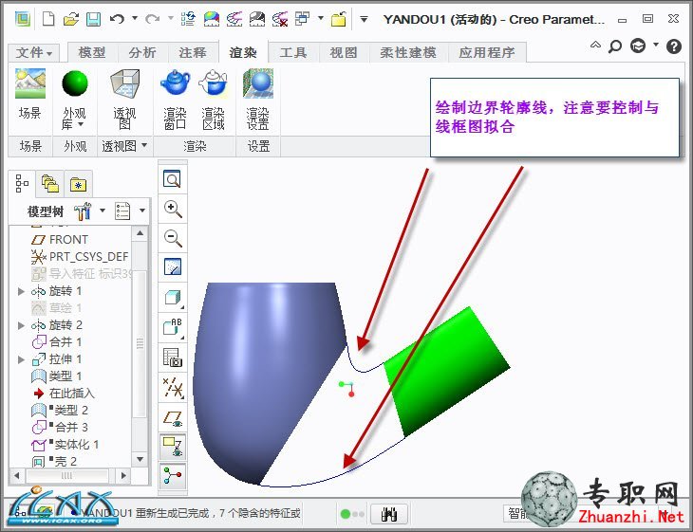Open an existing file via folder icon
This screenshot has width=693, height=532.
pyautogui.click(x=70, y=19)
